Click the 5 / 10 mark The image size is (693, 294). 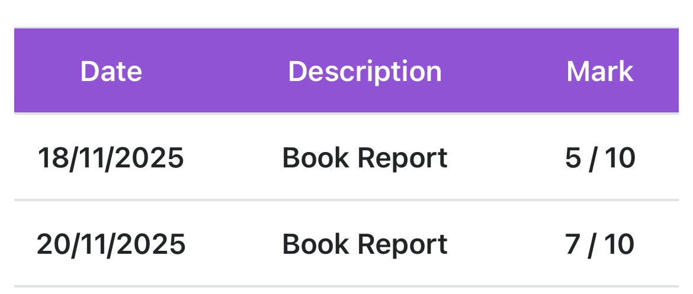(599, 158)
